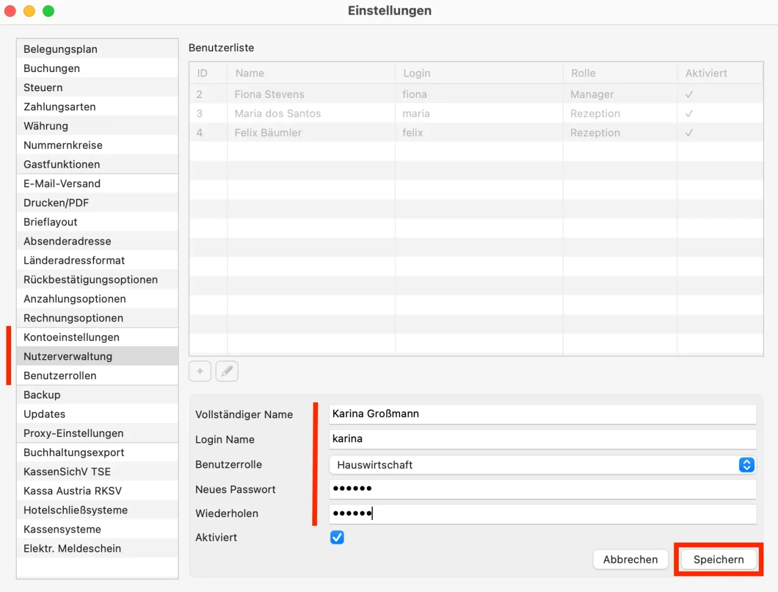
Task: Sort by the Login column header
Action: click(479, 73)
